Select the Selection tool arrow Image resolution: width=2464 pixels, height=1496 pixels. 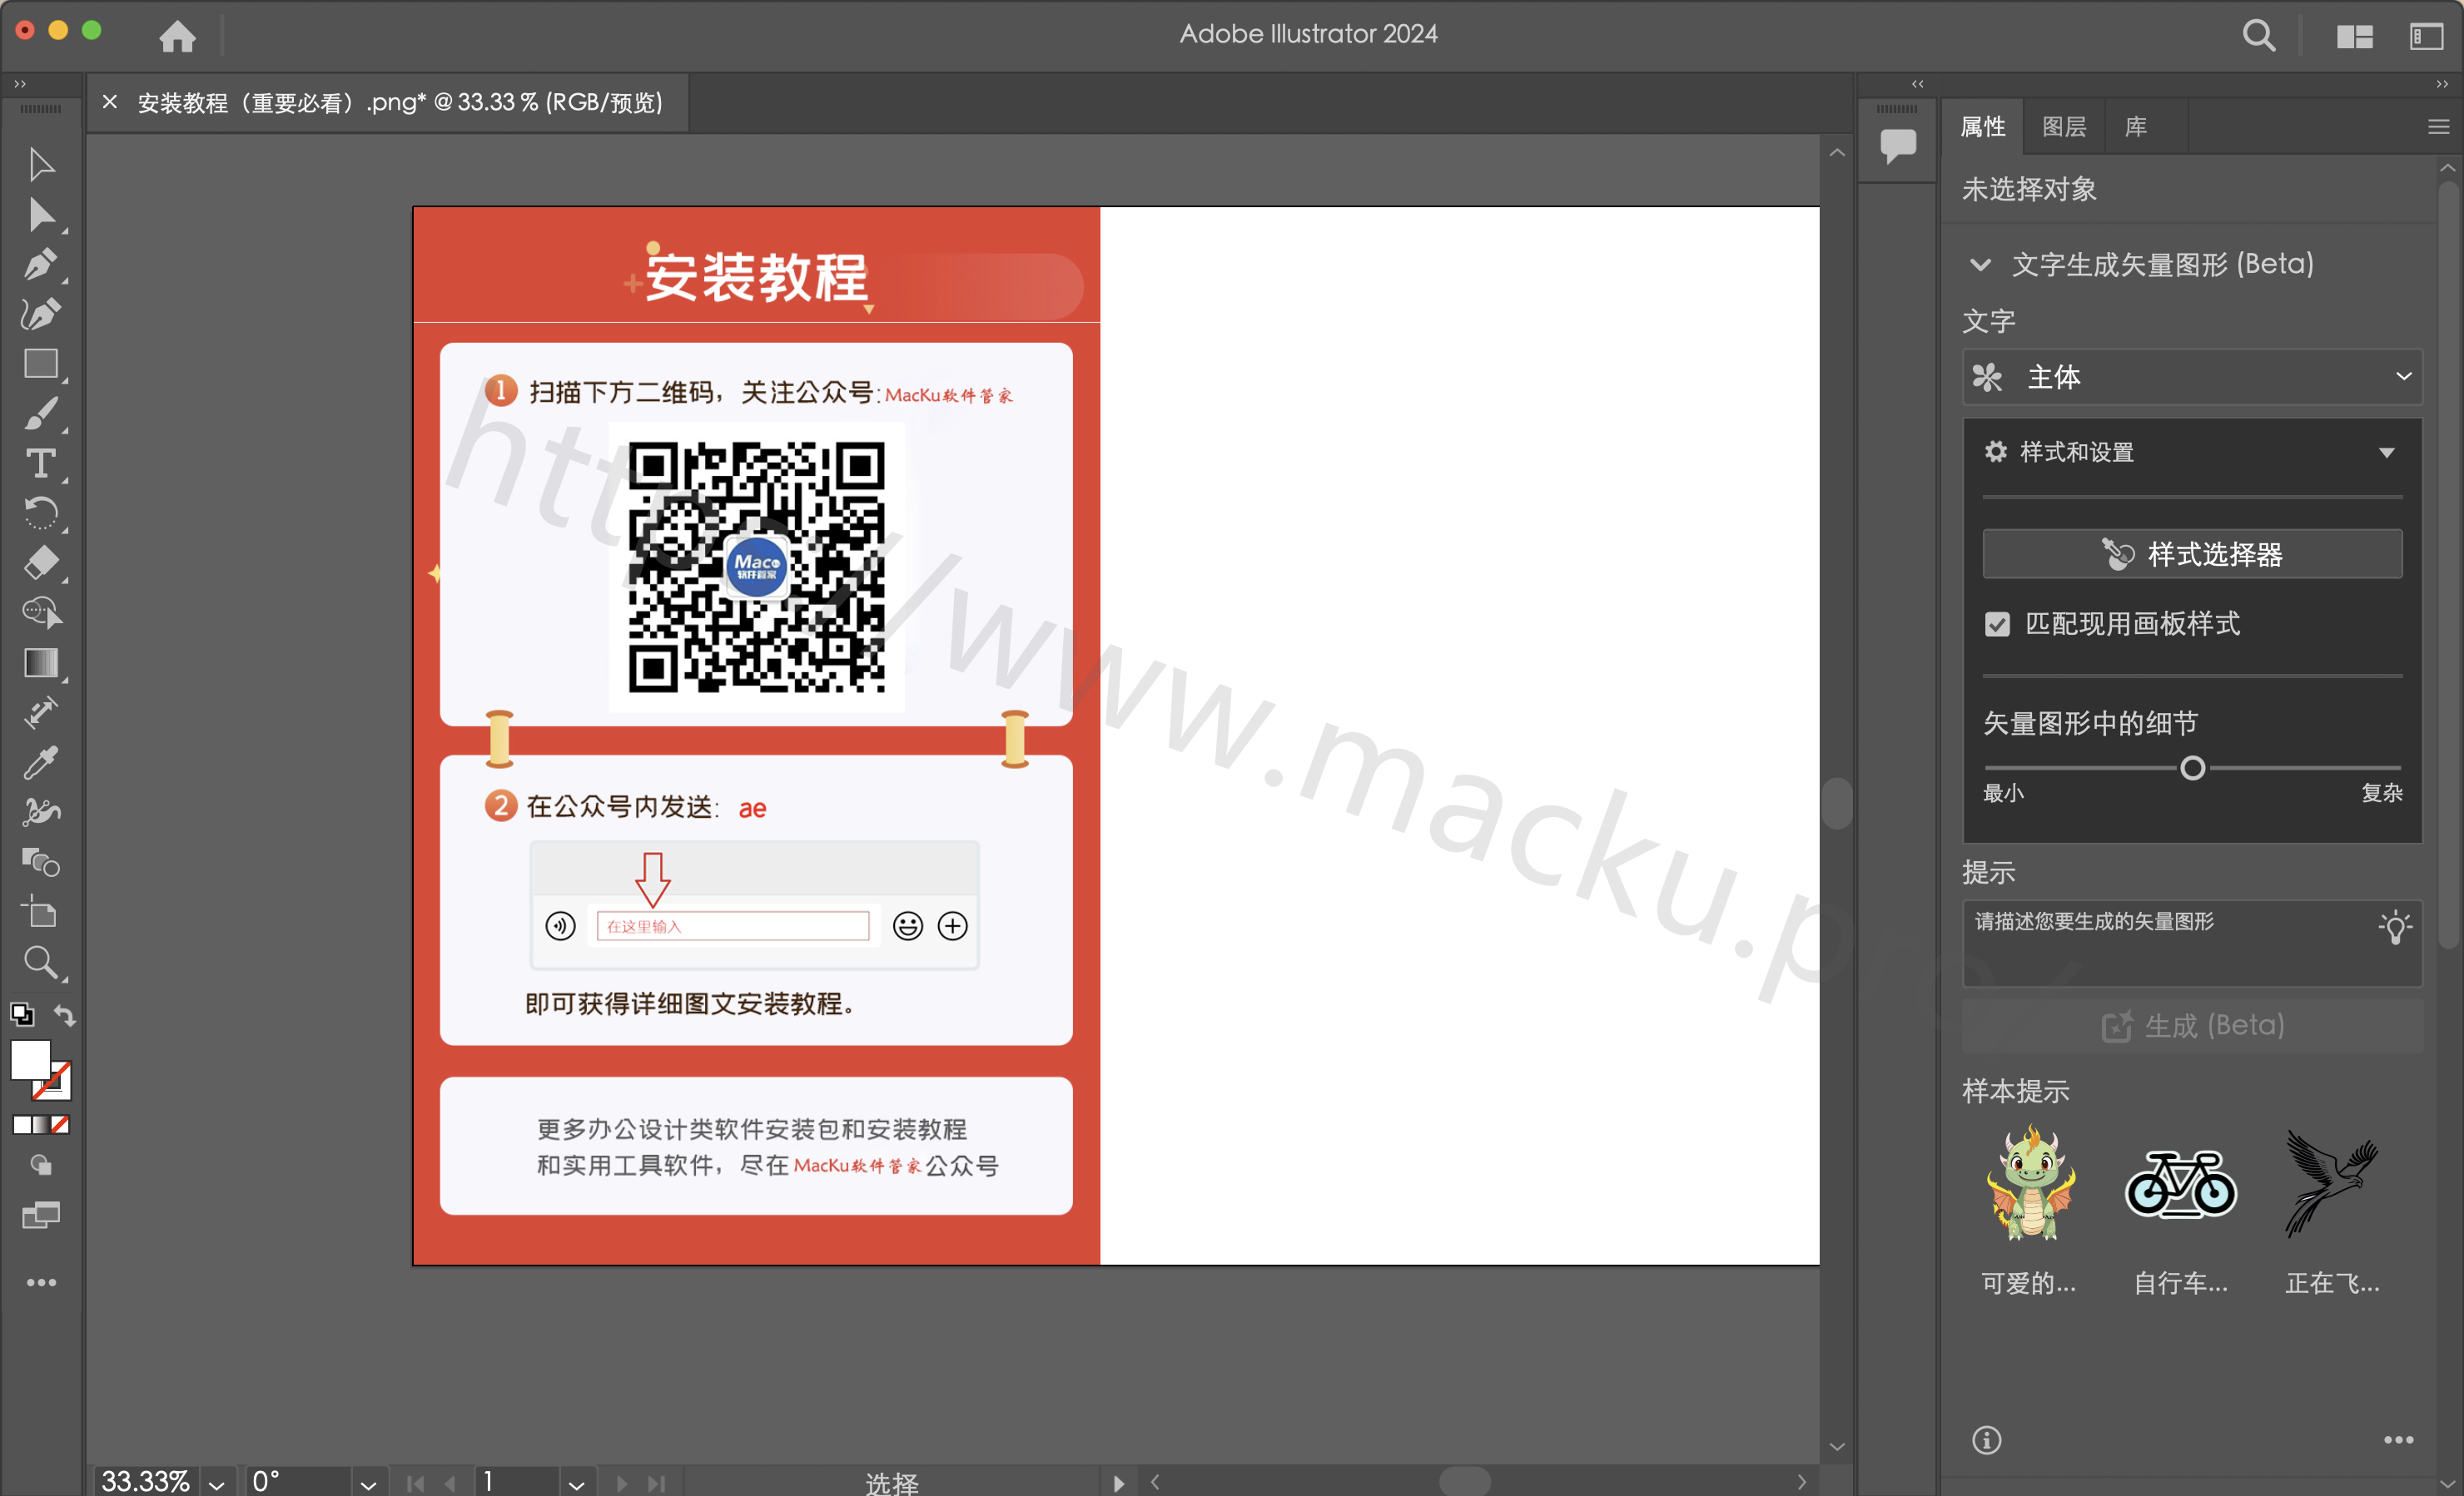pyautogui.click(x=41, y=165)
